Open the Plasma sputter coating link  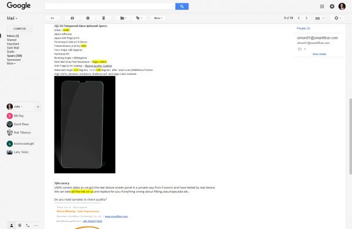pos(98,66)
